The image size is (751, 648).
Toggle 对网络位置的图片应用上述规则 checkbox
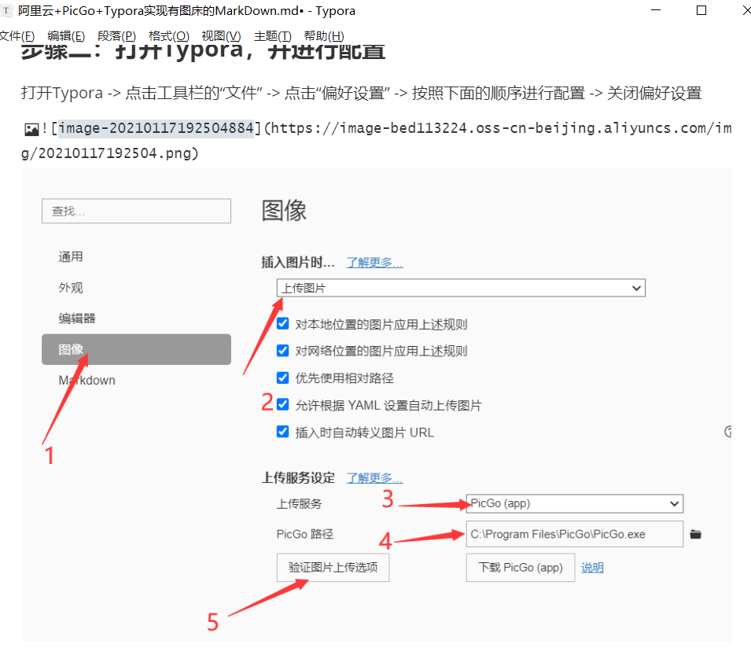point(282,351)
